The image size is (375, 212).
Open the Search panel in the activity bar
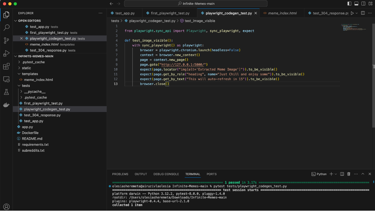tap(6, 28)
